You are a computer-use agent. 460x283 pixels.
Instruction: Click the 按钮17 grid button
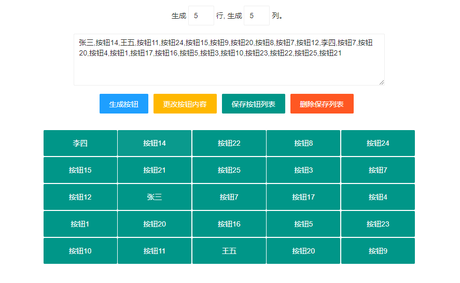(x=303, y=197)
